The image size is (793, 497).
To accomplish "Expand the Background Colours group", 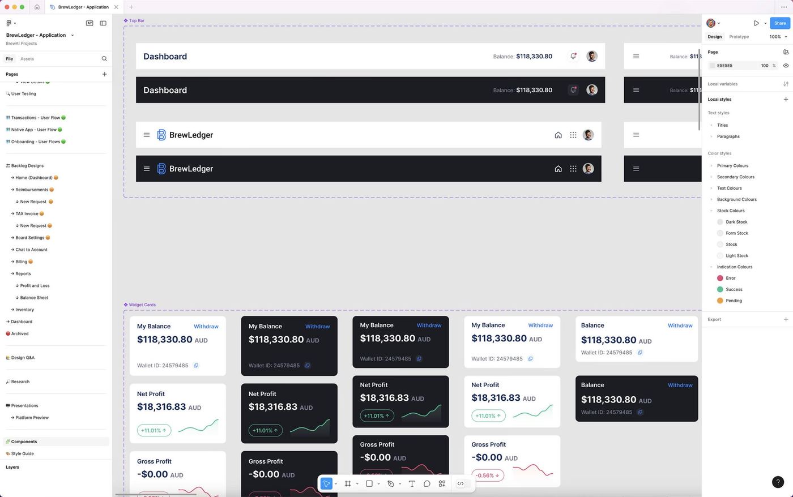I will point(711,199).
